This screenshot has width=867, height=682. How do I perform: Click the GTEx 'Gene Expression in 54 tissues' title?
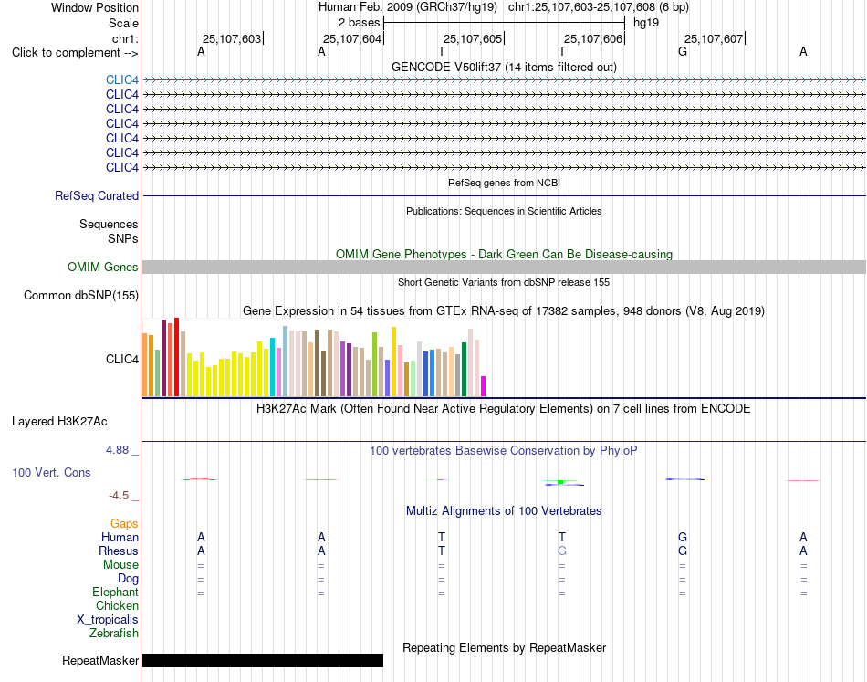(504, 310)
